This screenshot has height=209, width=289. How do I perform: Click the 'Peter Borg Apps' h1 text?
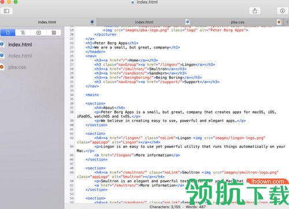111,43
